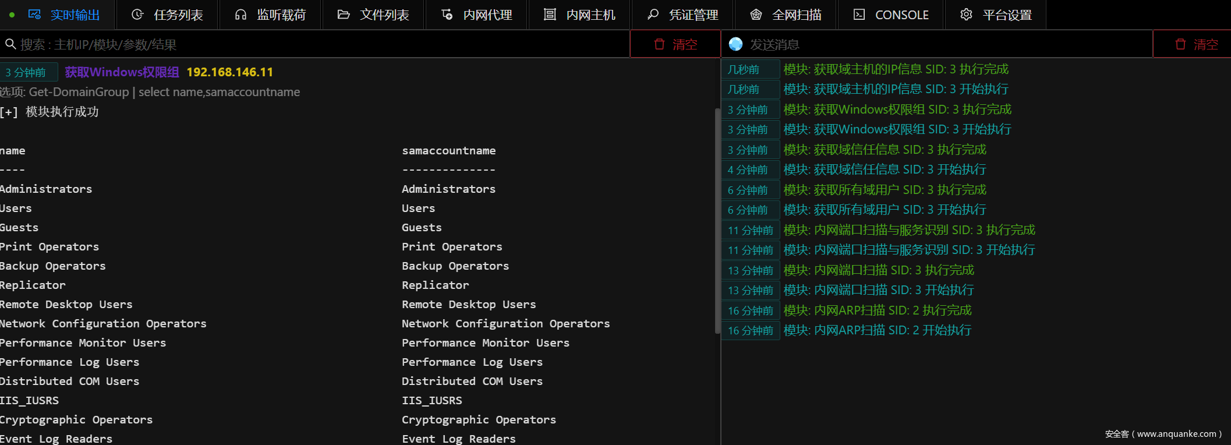This screenshot has width=1231, height=445.
Task: Click the 内网代理 proxy icon
Action: click(447, 15)
